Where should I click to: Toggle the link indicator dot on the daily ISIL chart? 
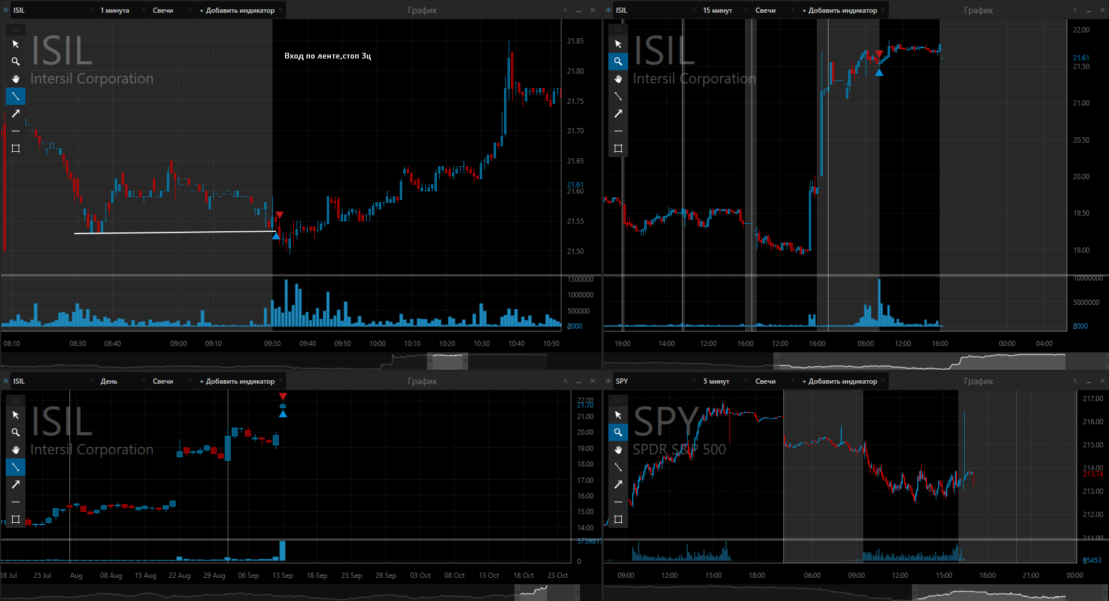tap(6, 381)
